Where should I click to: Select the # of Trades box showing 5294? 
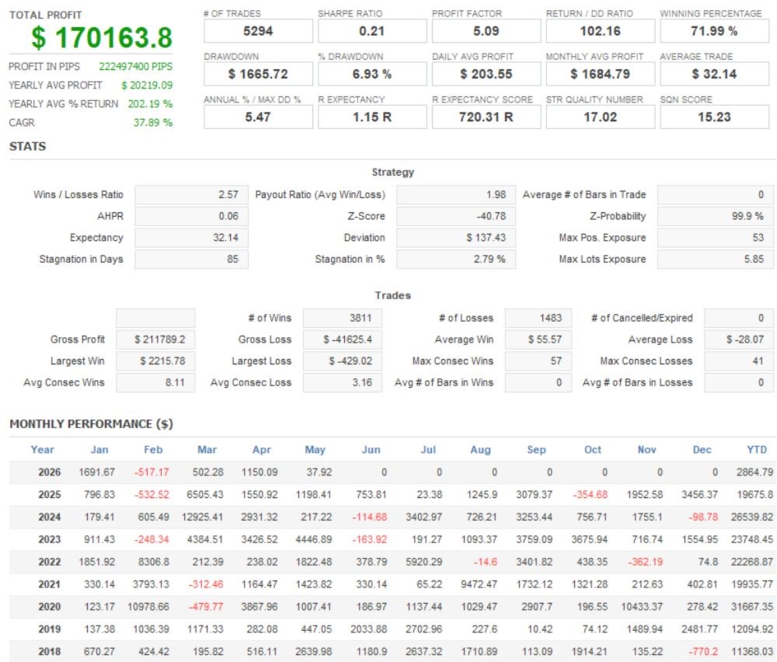258,31
